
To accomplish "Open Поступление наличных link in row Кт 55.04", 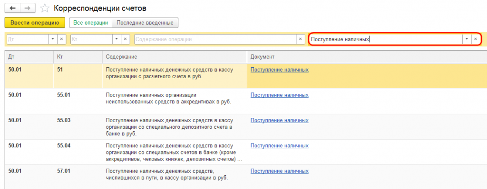I will pyautogui.click(x=280, y=146).
